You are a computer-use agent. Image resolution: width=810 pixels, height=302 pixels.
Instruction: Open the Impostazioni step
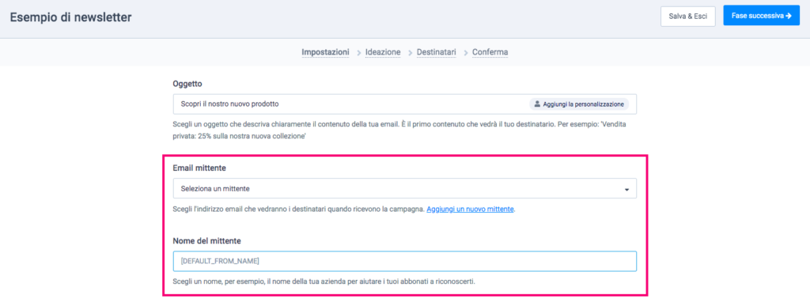pyautogui.click(x=325, y=52)
